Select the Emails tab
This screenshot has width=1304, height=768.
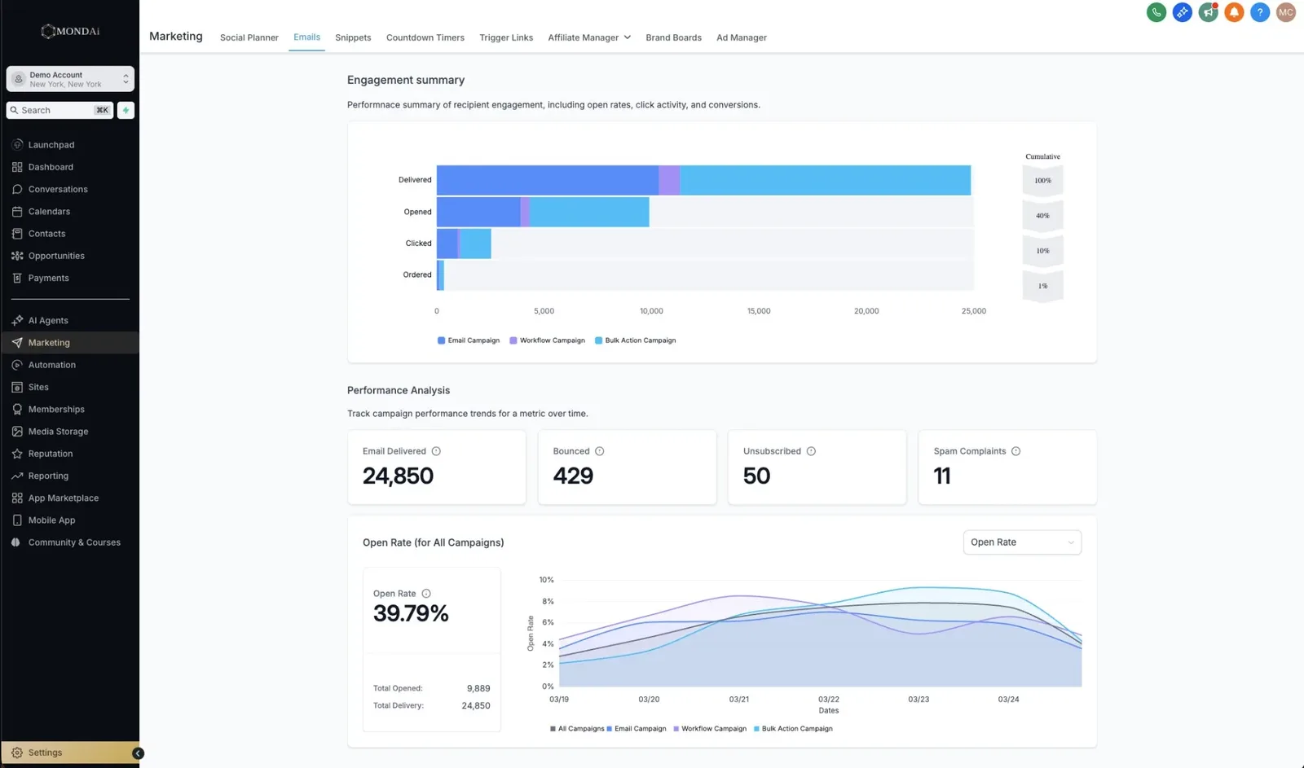coord(306,37)
